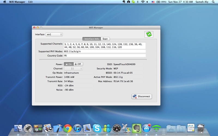Click the green refresh icon button
Viewport: 218px width, 136px height.
pyautogui.click(x=149, y=34)
